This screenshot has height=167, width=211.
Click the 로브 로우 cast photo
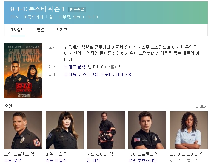click(23, 130)
